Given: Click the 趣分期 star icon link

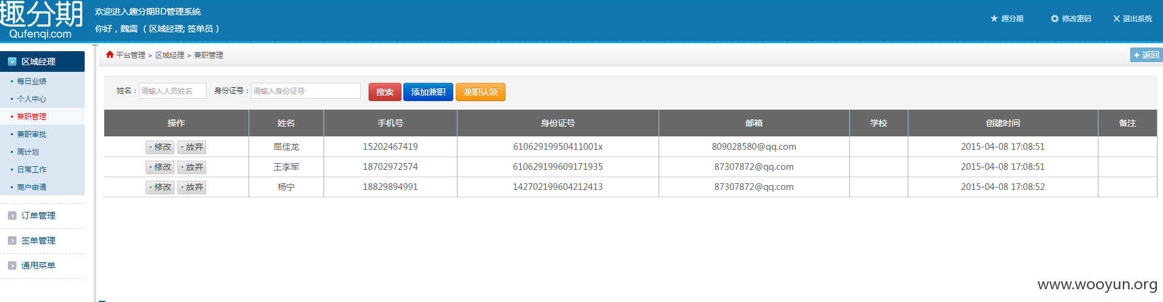Looking at the screenshot, I should click(1006, 18).
